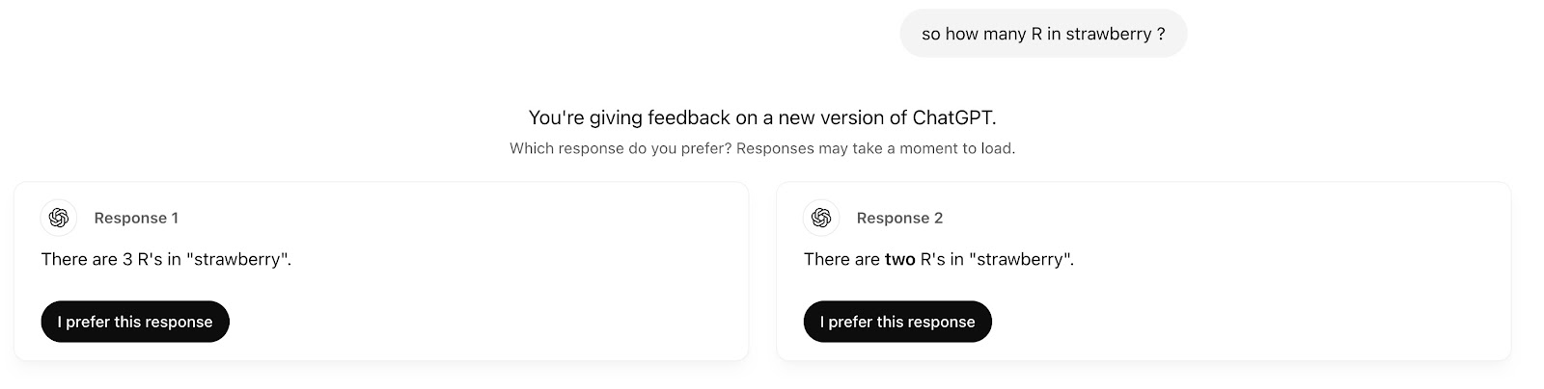The width and height of the screenshot is (1544, 389).
Task: Choose "I prefer this response" under Response 2
Action: point(897,322)
